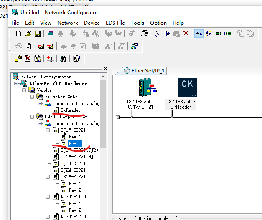Collapse the NJ301-1100 device node
This screenshot has height=220, width=262.
tap(48, 197)
